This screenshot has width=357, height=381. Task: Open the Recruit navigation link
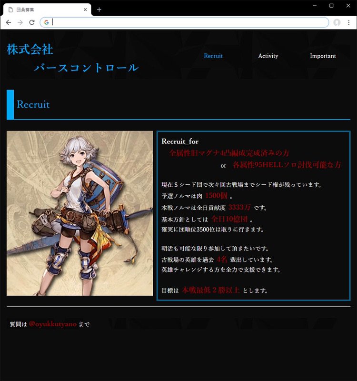coord(213,56)
